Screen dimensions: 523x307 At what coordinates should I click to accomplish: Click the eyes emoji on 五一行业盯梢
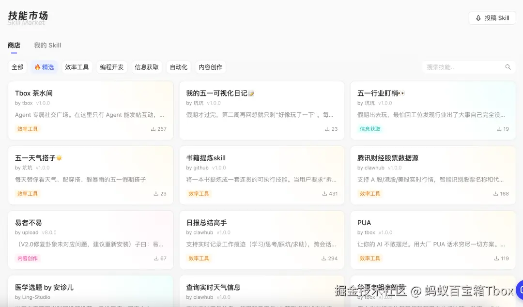(x=401, y=93)
